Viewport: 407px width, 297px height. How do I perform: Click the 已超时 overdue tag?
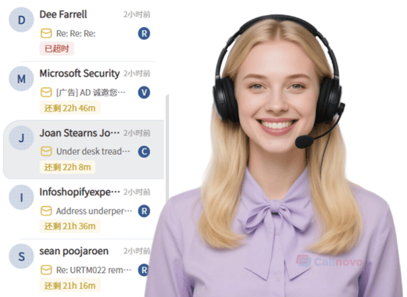point(57,48)
